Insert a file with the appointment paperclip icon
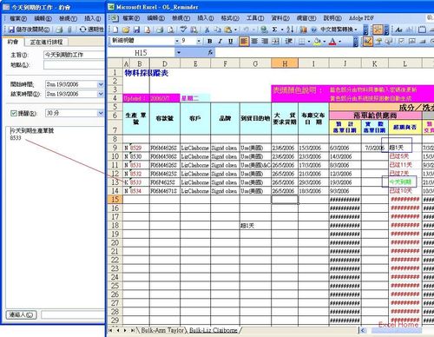The image size is (434, 337). tap(69, 30)
